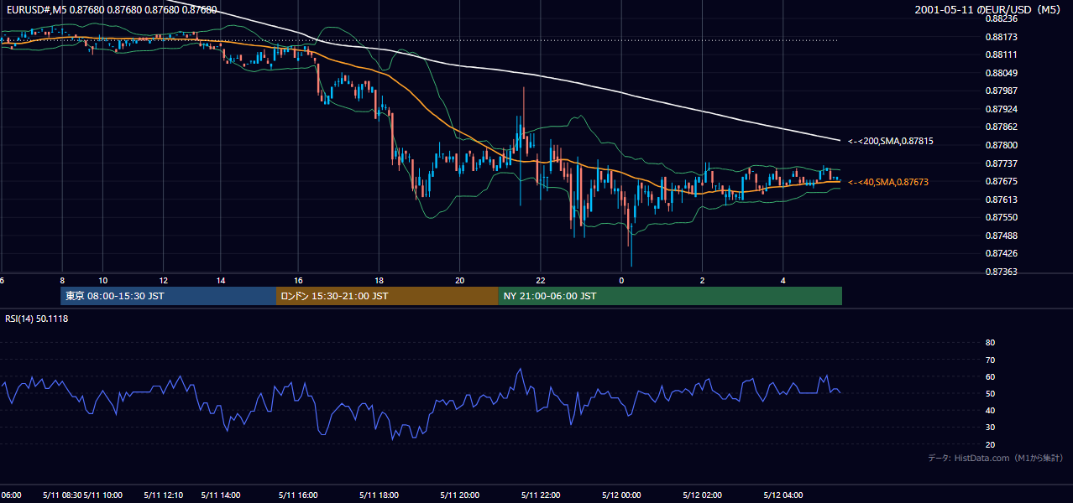The image size is (1073, 503).
Task: Click the 5/11 20:00 bottom date label
Action: [x=459, y=495]
